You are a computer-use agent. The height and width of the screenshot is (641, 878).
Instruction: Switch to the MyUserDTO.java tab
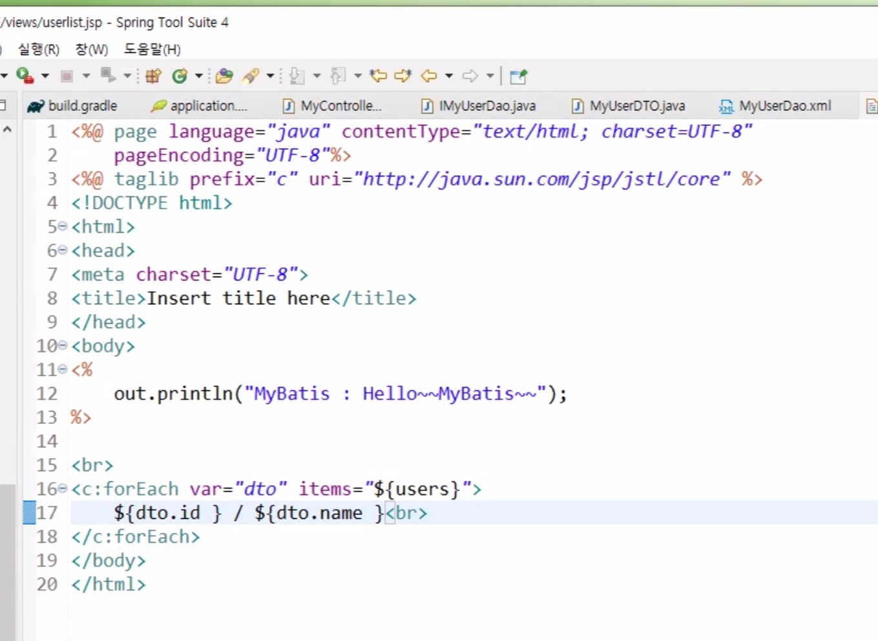tap(629, 106)
